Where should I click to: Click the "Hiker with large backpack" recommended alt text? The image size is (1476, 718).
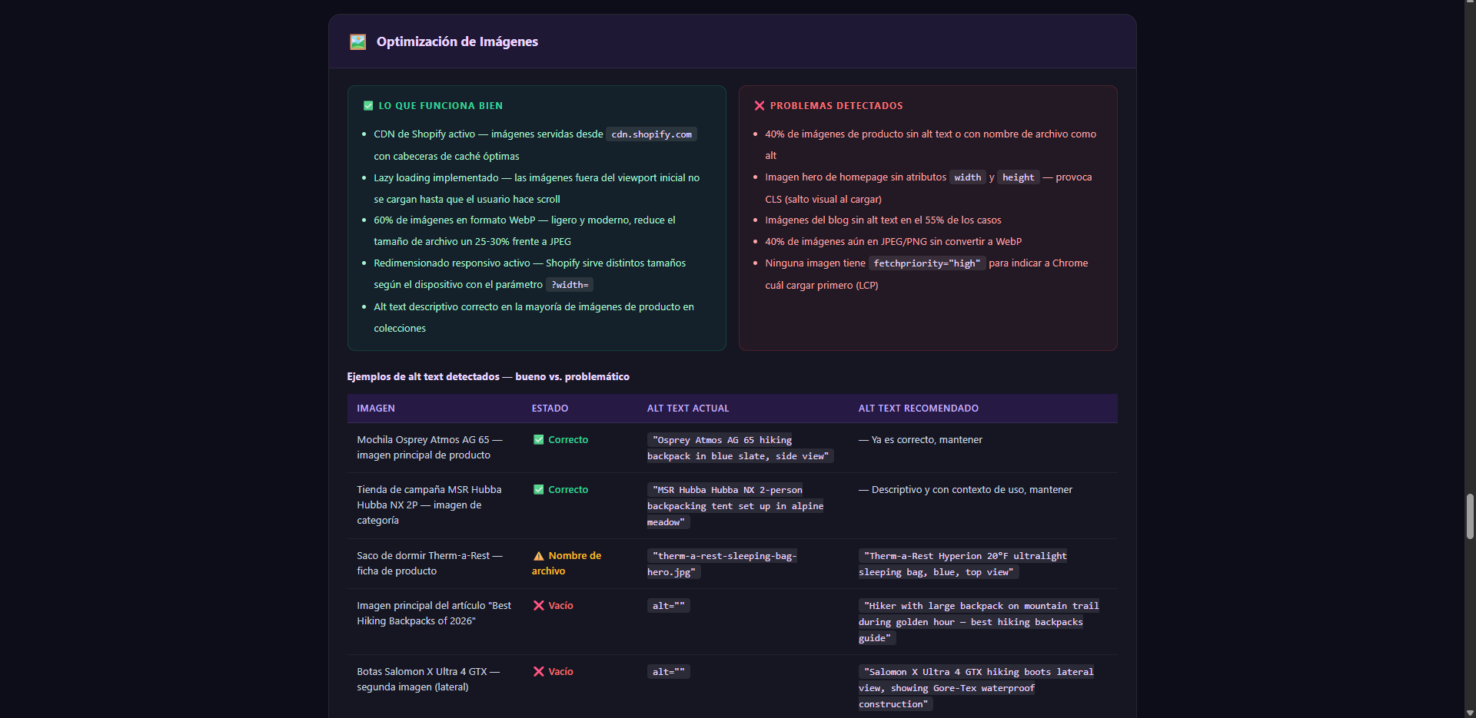click(x=979, y=622)
